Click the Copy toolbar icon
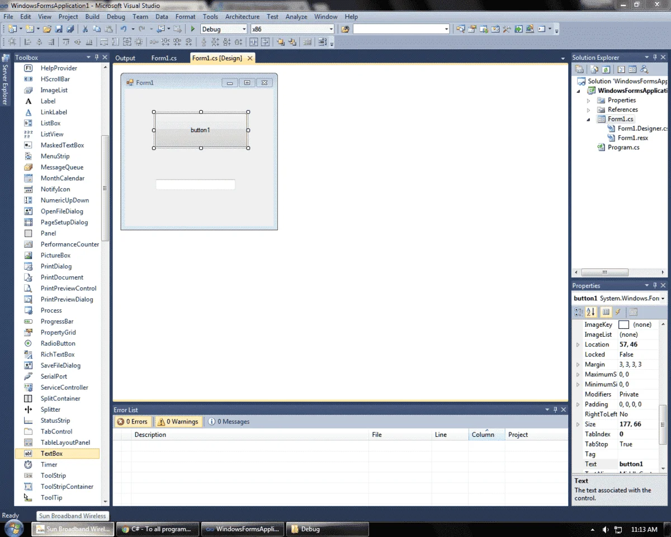This screenshot has height=537, width=671. [x=96, y=29]
